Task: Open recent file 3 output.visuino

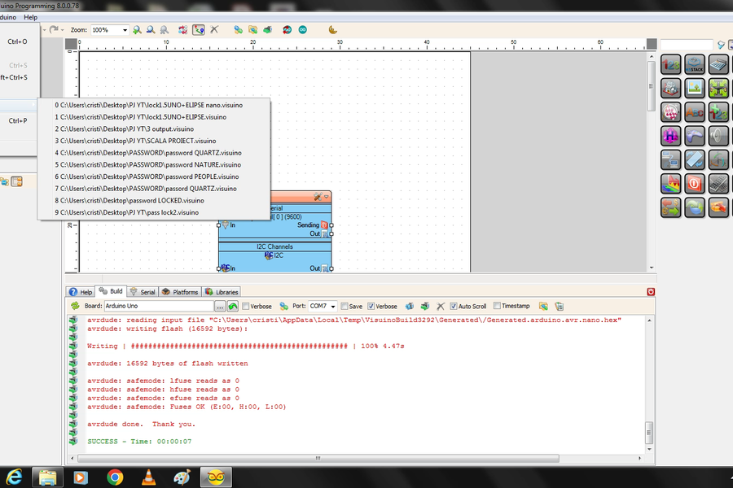Action: coord(153,129)
